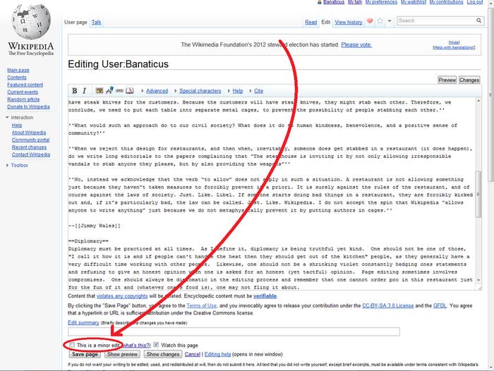Click the edit summary text field
Viewport: 494px width, 371px height.
[234, 332]
